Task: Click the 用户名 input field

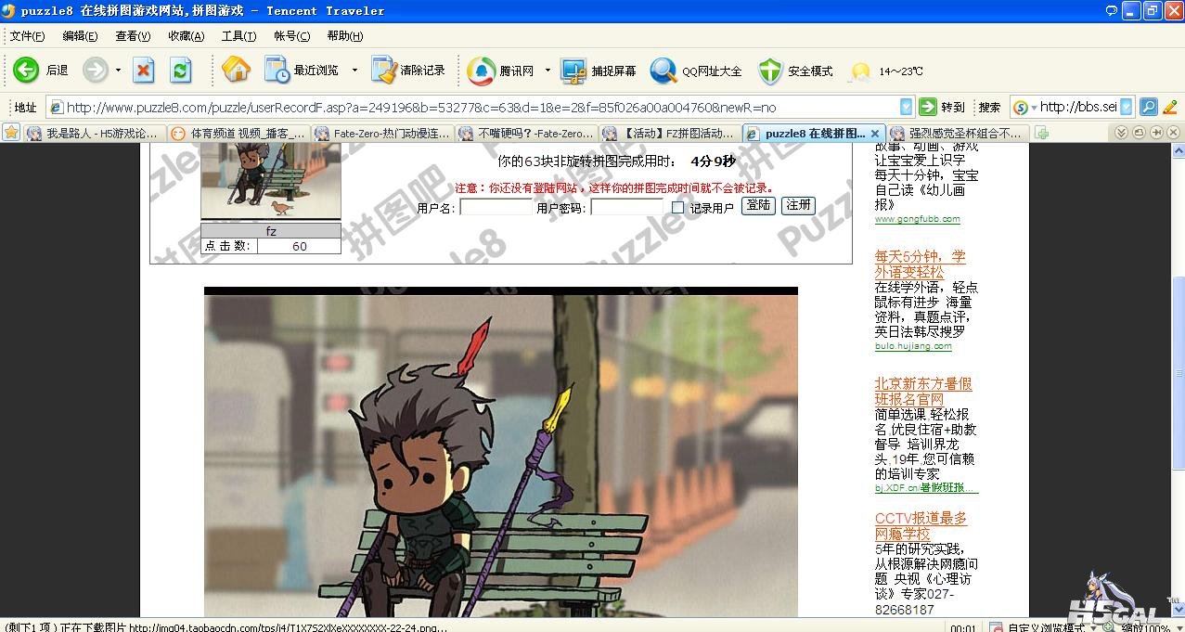Action: pos(496,207)
